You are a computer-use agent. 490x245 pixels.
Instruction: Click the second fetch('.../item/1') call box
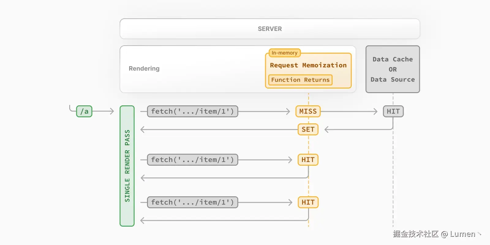pyautogui.click(x=192, y=160)
